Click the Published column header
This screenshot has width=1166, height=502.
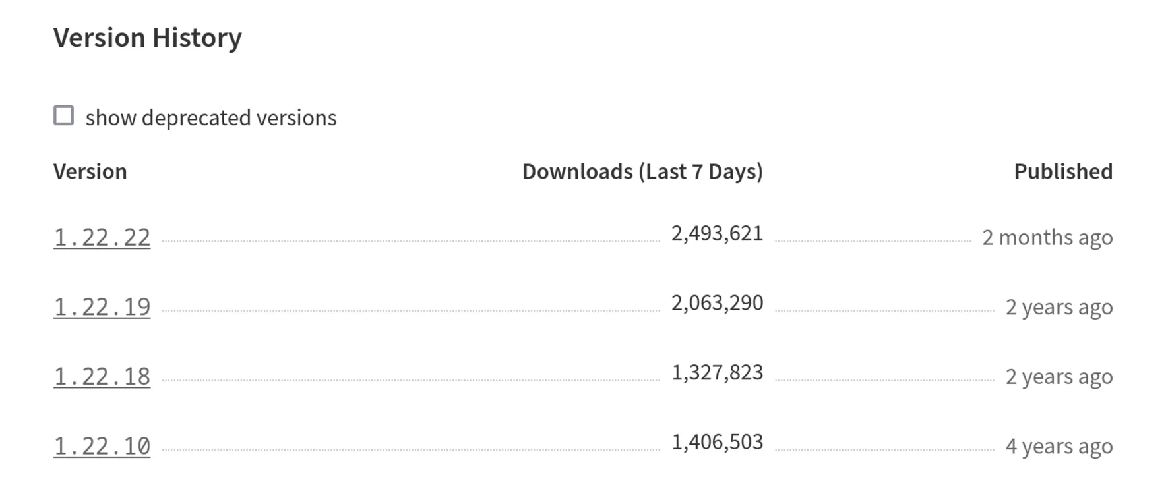coord(1062,171)
